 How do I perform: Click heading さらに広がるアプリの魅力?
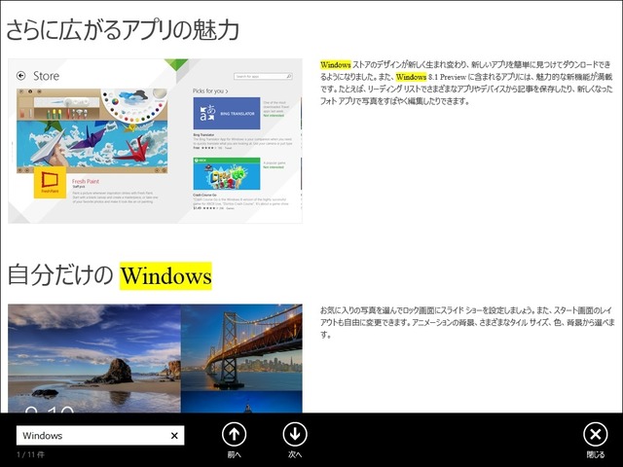(x=123, y=30)
